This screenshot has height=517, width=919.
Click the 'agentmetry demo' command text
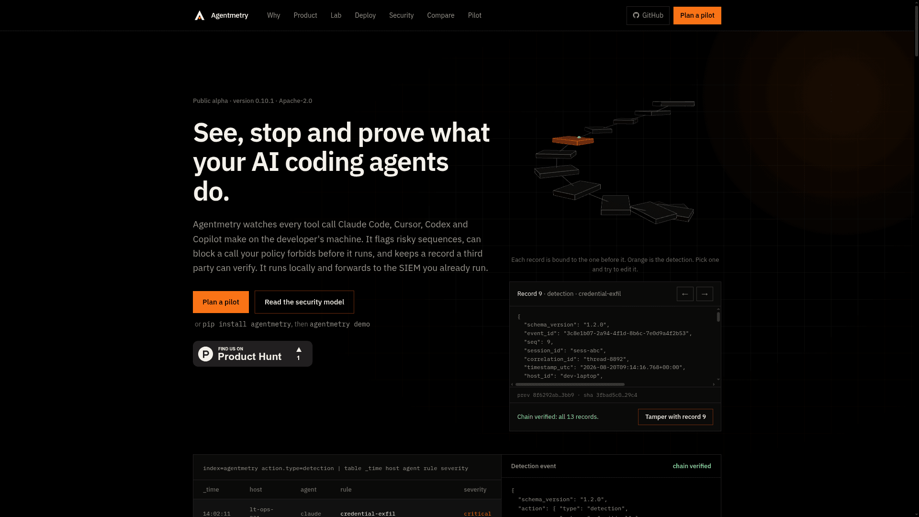[340, 324]
